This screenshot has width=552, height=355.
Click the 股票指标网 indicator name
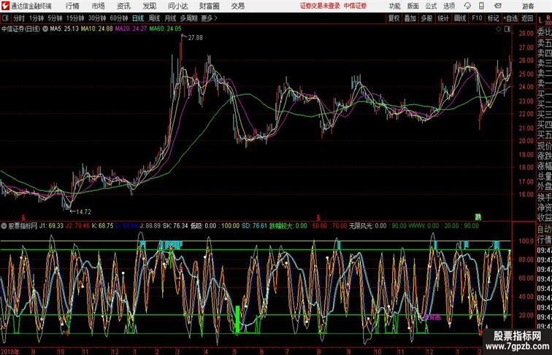pyautogui.click(x=23, y=226)
